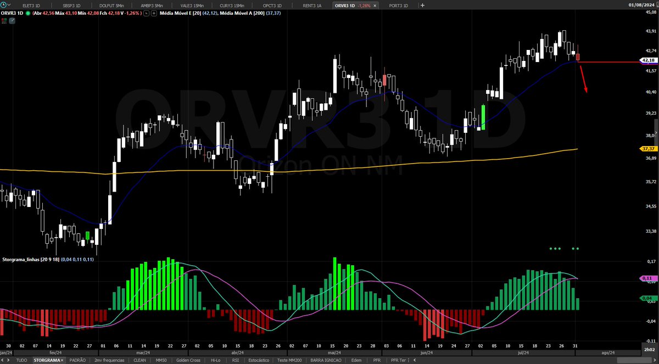Switch to the SBSP3 1D tab

(71, 5)
